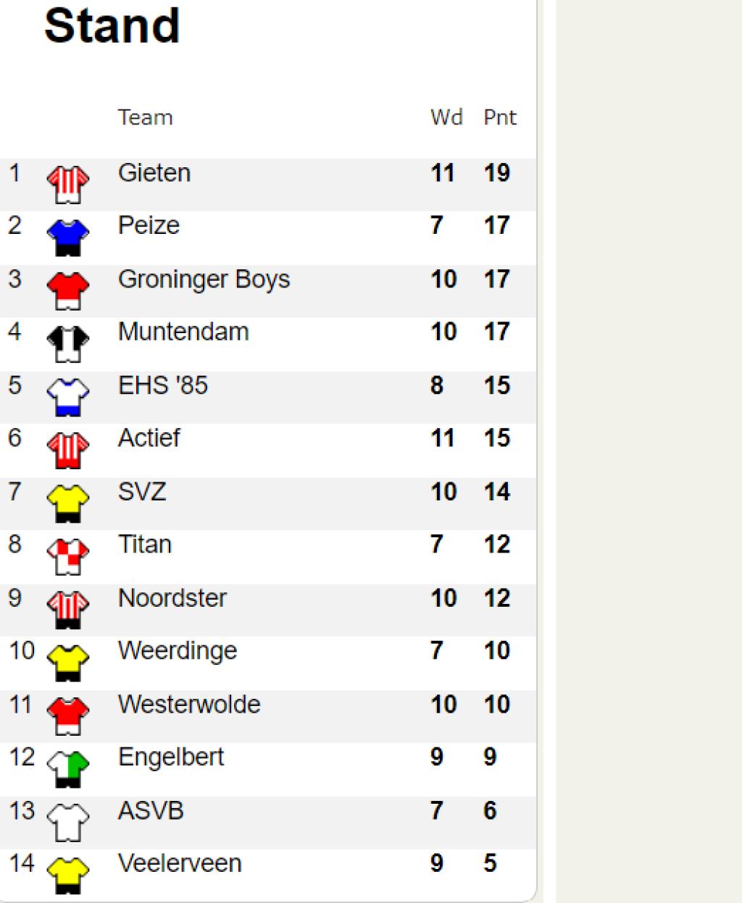Click the Titan checkered red-white shirt icon

pos(68,556)
